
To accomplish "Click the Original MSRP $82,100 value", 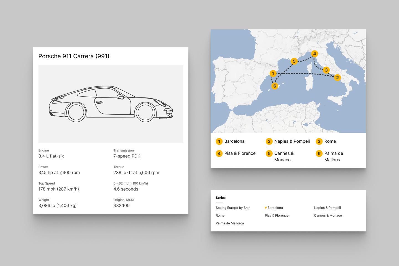I will (x=121, y=206).
